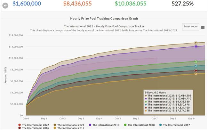This screenshot has width=208, height=130.
Task: Toggle The International 2017 legend series
Action: pos(175,125)
